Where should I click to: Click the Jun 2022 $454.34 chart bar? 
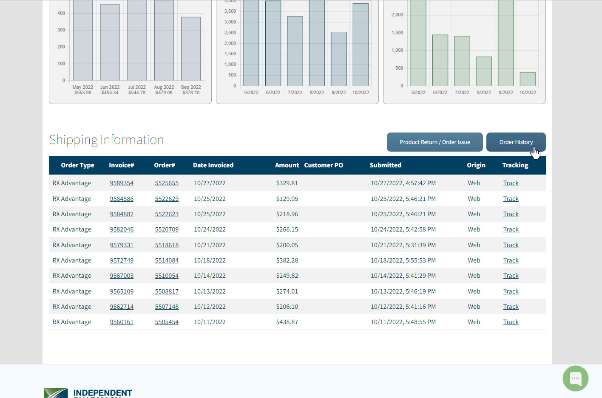110,42
